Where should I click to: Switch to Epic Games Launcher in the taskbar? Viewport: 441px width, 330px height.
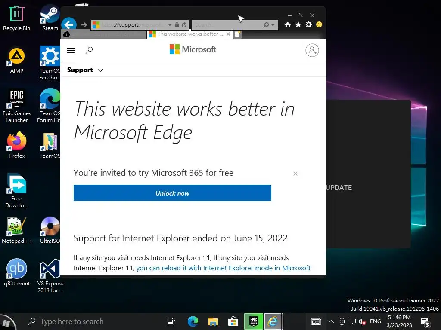tap(253, 321)
